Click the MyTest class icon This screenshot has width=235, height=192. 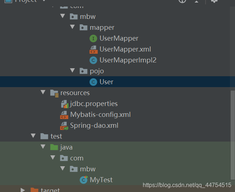click(x=84, y=180)
